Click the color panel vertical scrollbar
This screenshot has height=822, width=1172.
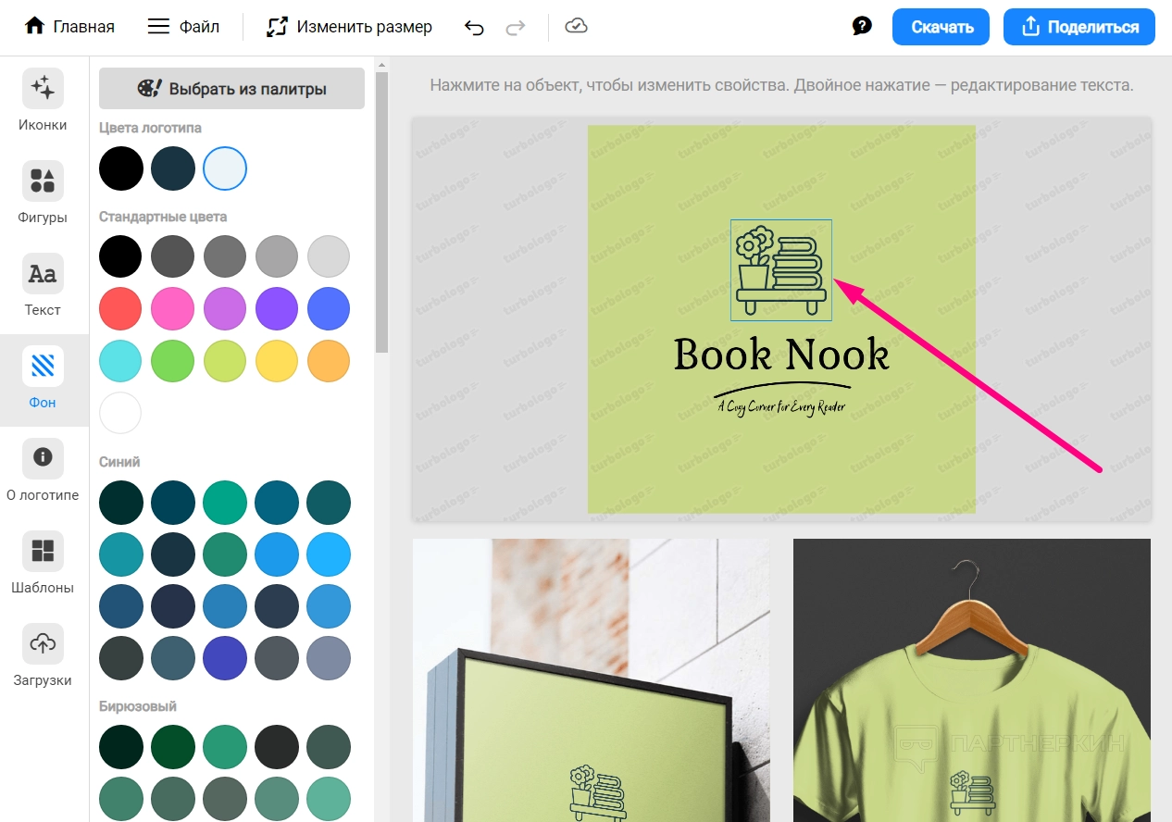381,213
